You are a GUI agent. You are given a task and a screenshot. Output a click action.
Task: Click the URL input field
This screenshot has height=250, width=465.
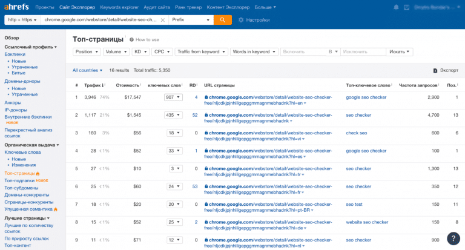[x=101, y=20]
